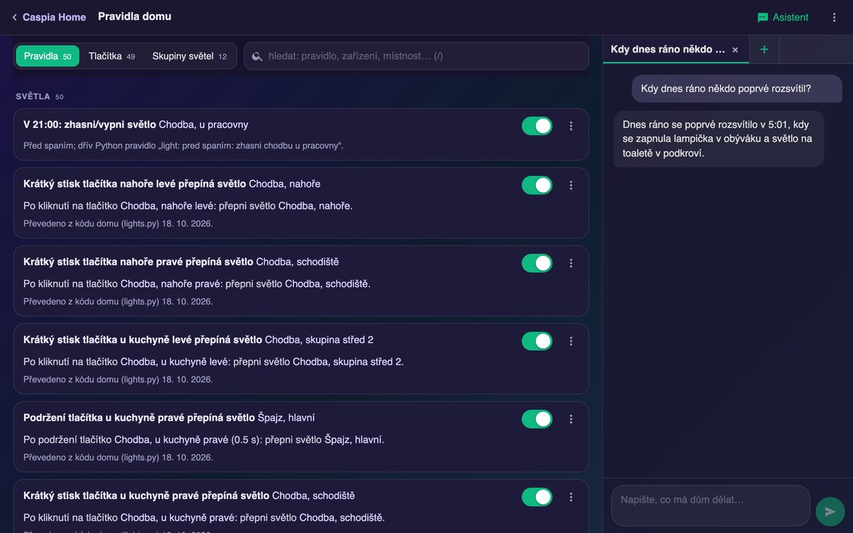Image resolution: width=853 pixels, height=533 pixels.
Task: Close the 'Kdy dnes ráno někdo' tab
Action: [x=735, y=50]
